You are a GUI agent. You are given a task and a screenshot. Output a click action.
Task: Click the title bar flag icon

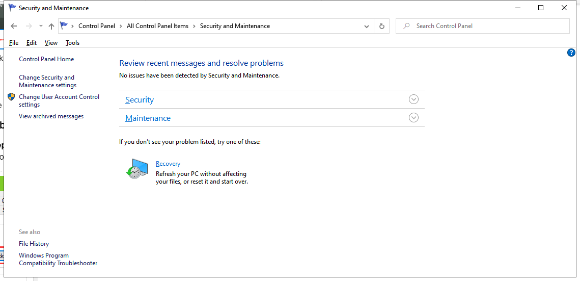[12, 8]
